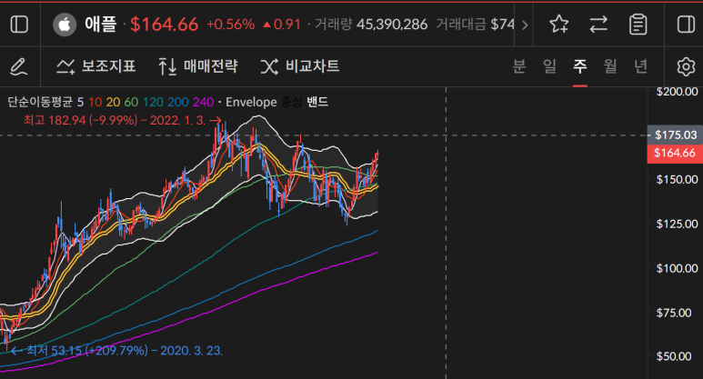Switch to 분 minute timeframe

point(519,66)
